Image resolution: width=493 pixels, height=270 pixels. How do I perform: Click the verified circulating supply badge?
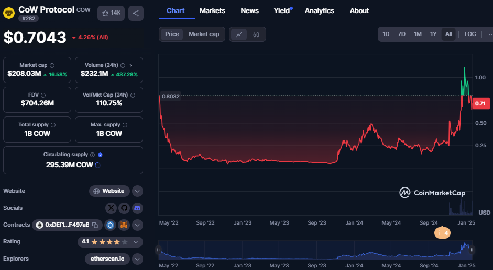[x=100, y=155]
